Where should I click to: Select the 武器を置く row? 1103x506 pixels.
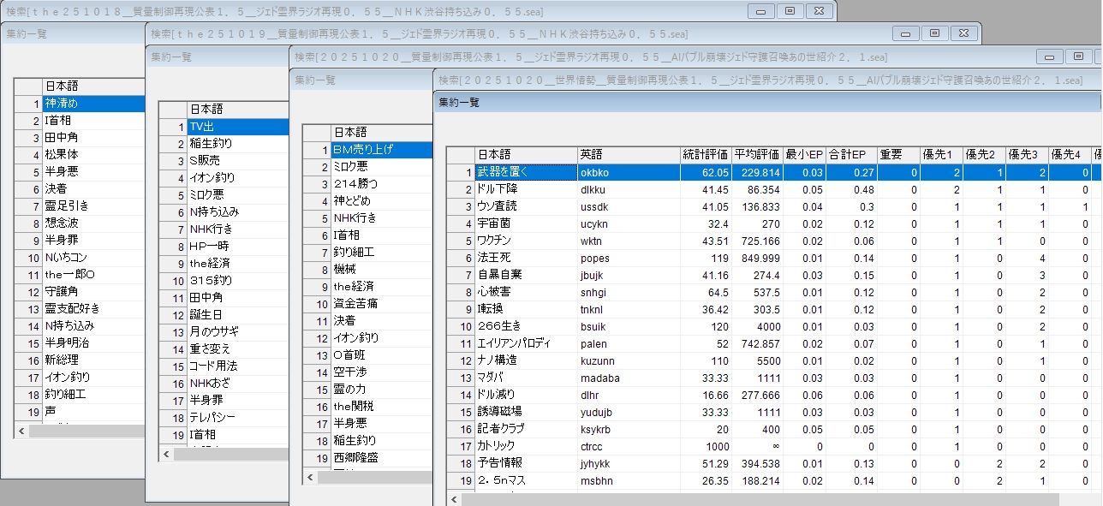tap(525, 172)
